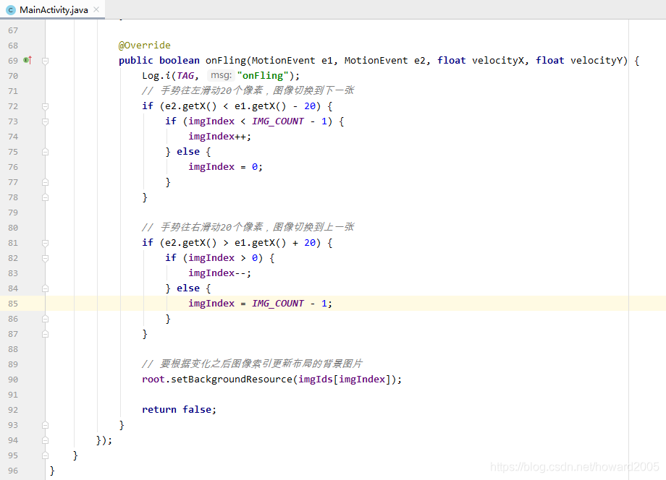This screenshot has width=666, height=480.
Task: Collapse the if block on line 81
Action: 45,243
